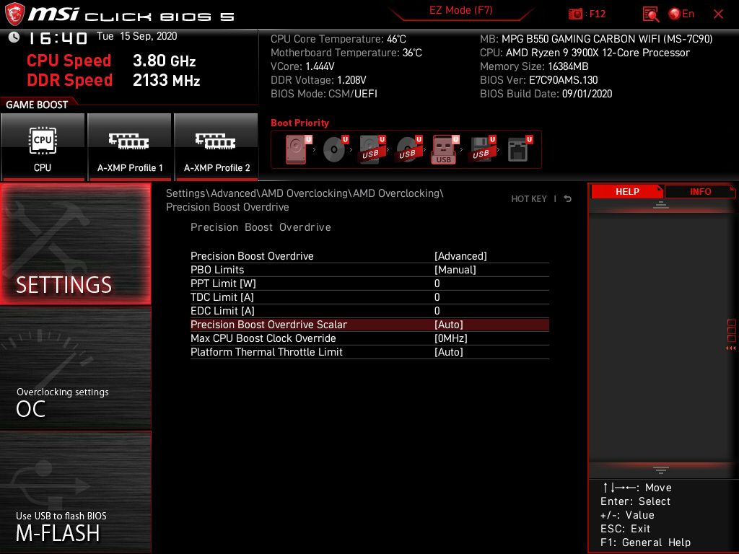Image resolution: width=739 pixels, height=554 pixels.
Task: Switch to EZ Mode (F7)
Action: coord(460,10)
